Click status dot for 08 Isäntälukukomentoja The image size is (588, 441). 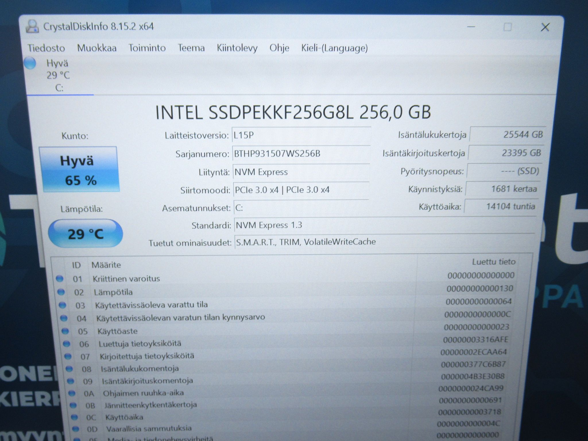coord(69,369)
